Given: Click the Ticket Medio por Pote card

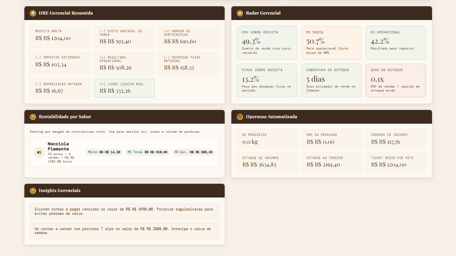Looking at the screenshot, I should [x=396, y=162].
